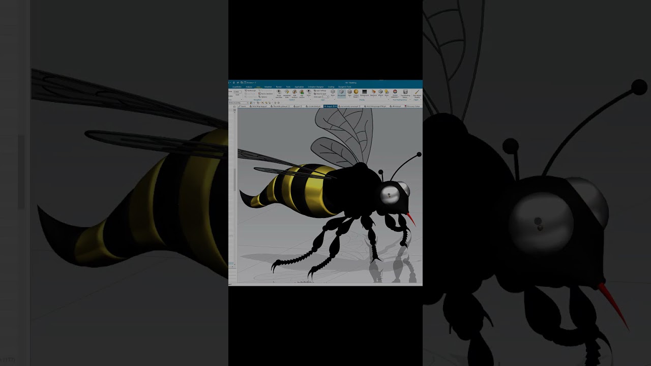Switch to the Revolve spline.prt file tab
651x366 pixels.
coord(280,106)
